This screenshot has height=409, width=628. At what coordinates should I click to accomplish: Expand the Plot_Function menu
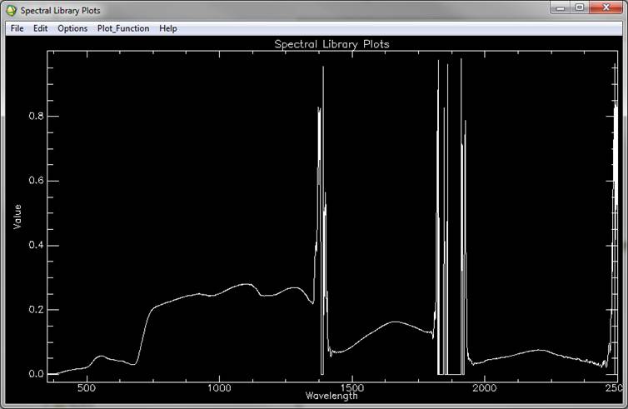tap(123, 28)
